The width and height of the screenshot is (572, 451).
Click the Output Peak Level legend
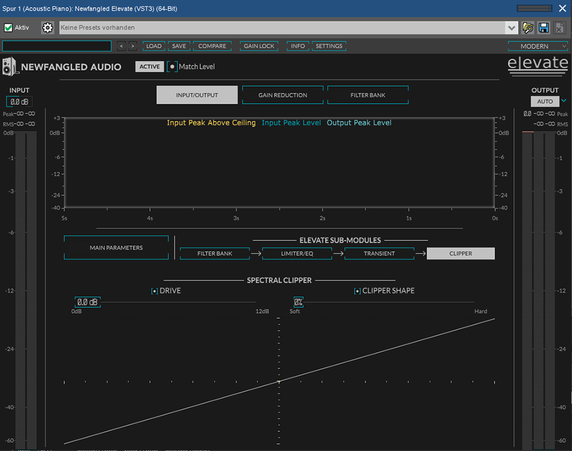click(x=359, y=123)
